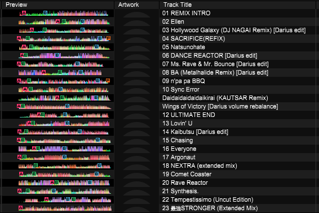
Task: Select Wings of Victory [Darius volume rebalance]
Action: point(220,106)
